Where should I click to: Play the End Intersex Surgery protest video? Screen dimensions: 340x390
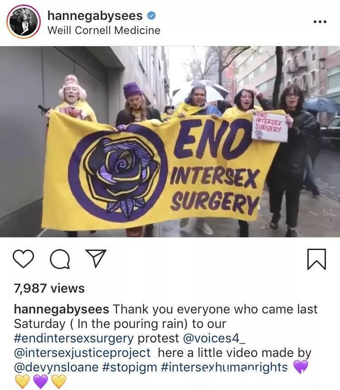point(170,141)
